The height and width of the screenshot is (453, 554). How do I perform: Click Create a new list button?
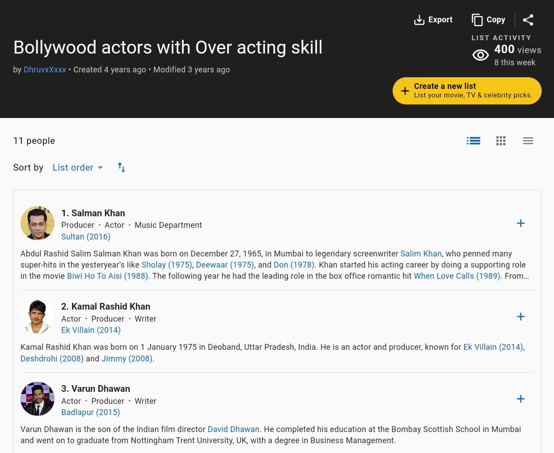point(467,91)
